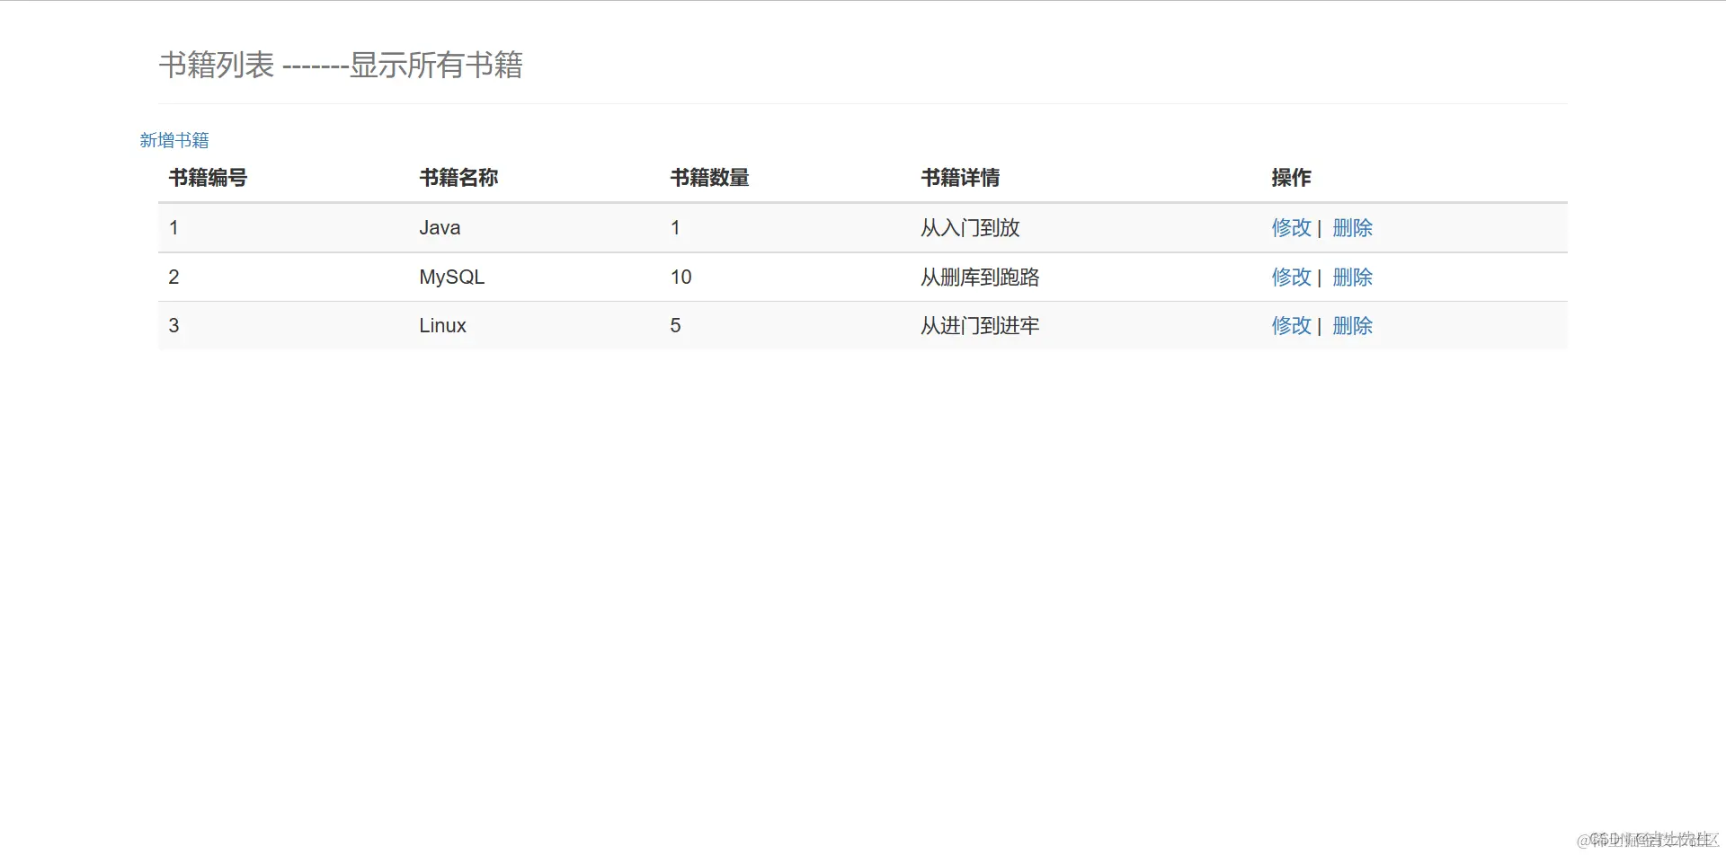The width and height of the screenshot is (1726, 855).
Task: Select the 从进门到进牢 detail cell
Action: point(980,326)
